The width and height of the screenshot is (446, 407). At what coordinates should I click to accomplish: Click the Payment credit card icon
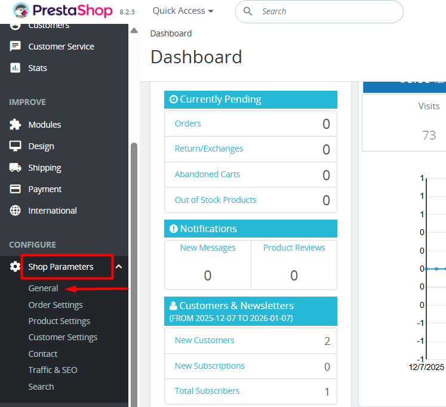point(16,189)
